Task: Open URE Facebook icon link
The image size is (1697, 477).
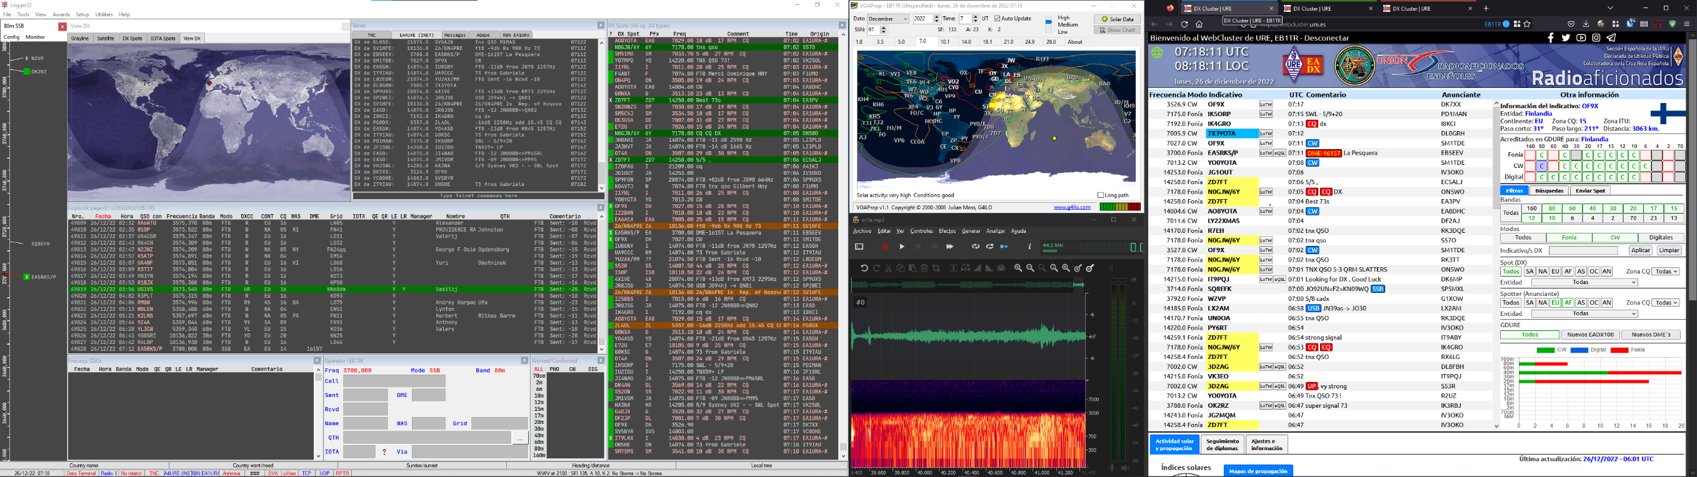Action: point(1551,38)
